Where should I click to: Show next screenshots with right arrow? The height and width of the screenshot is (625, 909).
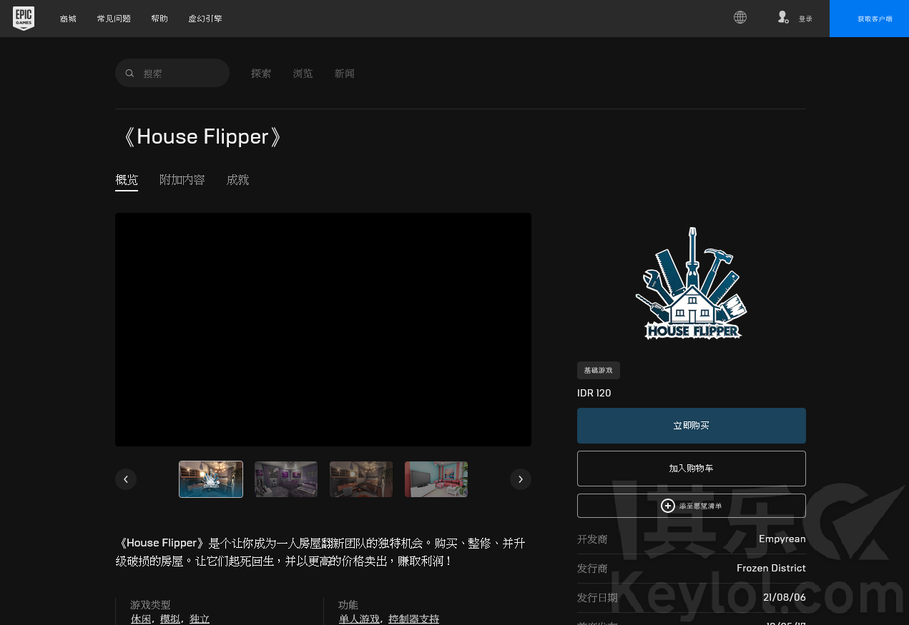(x=521, y=479)
